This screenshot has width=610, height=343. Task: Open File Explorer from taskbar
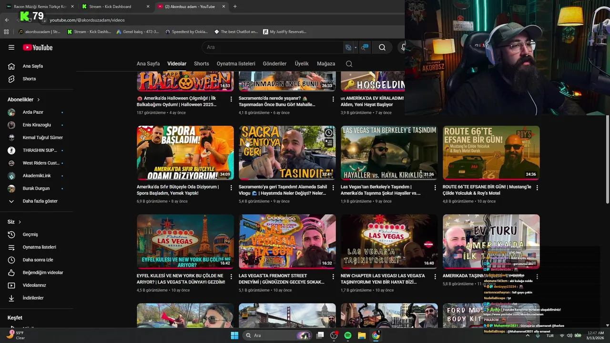362,335
